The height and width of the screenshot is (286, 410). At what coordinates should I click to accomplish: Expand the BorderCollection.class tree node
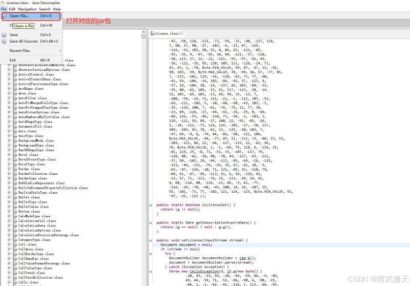coord(9,173)
